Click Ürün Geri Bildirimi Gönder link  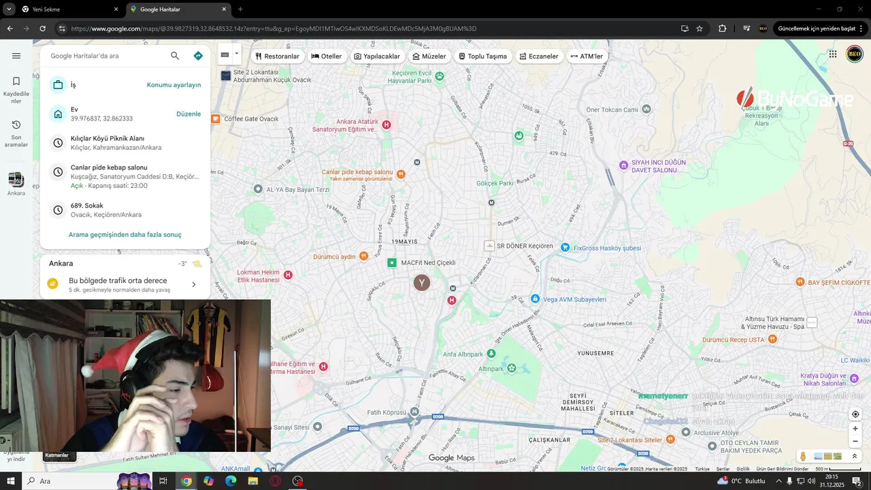[782, 469]
